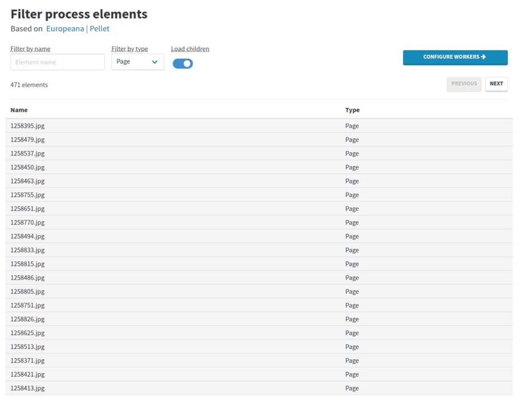Open the Pellet link
Screen dimensions: 520x400
(x=100, y=29)
